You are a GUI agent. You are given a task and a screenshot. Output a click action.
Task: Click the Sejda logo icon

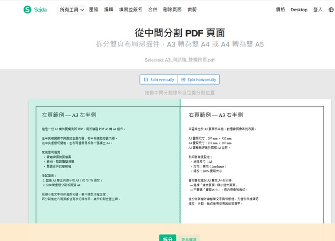(x=27, y=10)
